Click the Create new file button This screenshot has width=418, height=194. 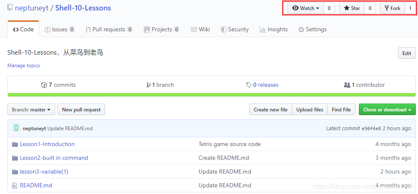pos(270,109)
